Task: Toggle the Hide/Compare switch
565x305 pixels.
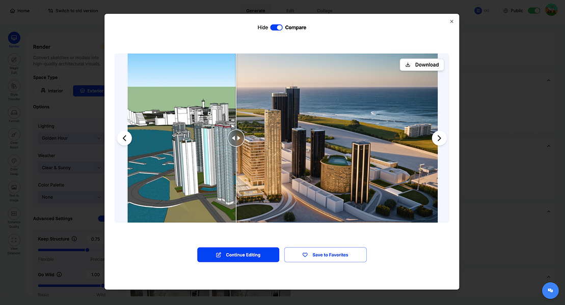Action: tap(276, 27)
